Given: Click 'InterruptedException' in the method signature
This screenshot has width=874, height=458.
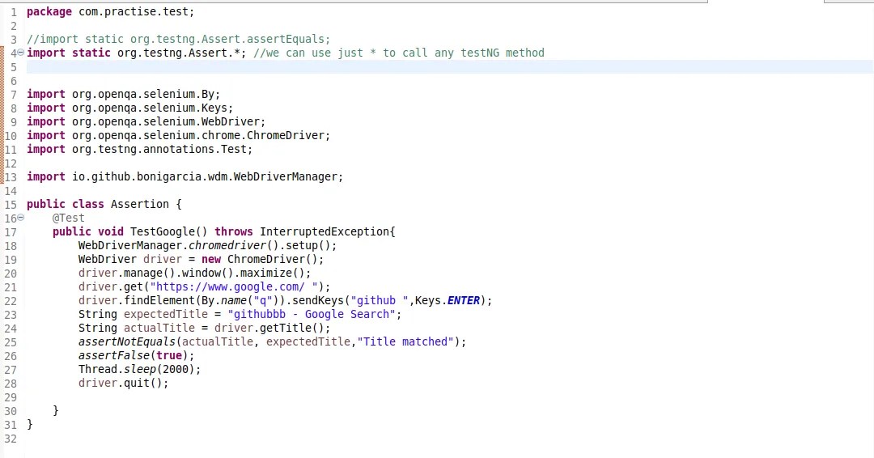Looking at the screenshot, I should tap(325, 231).
